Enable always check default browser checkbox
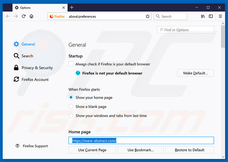This screenshot has height=162, width=228. tap(71, 64)
